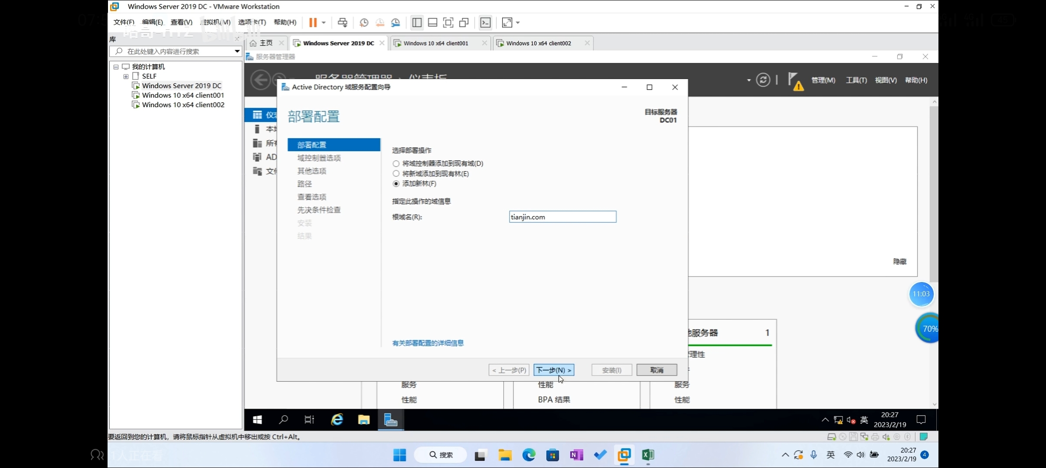Switch to the Windows 10 x64 client001 tab

(x=436, y=43)
